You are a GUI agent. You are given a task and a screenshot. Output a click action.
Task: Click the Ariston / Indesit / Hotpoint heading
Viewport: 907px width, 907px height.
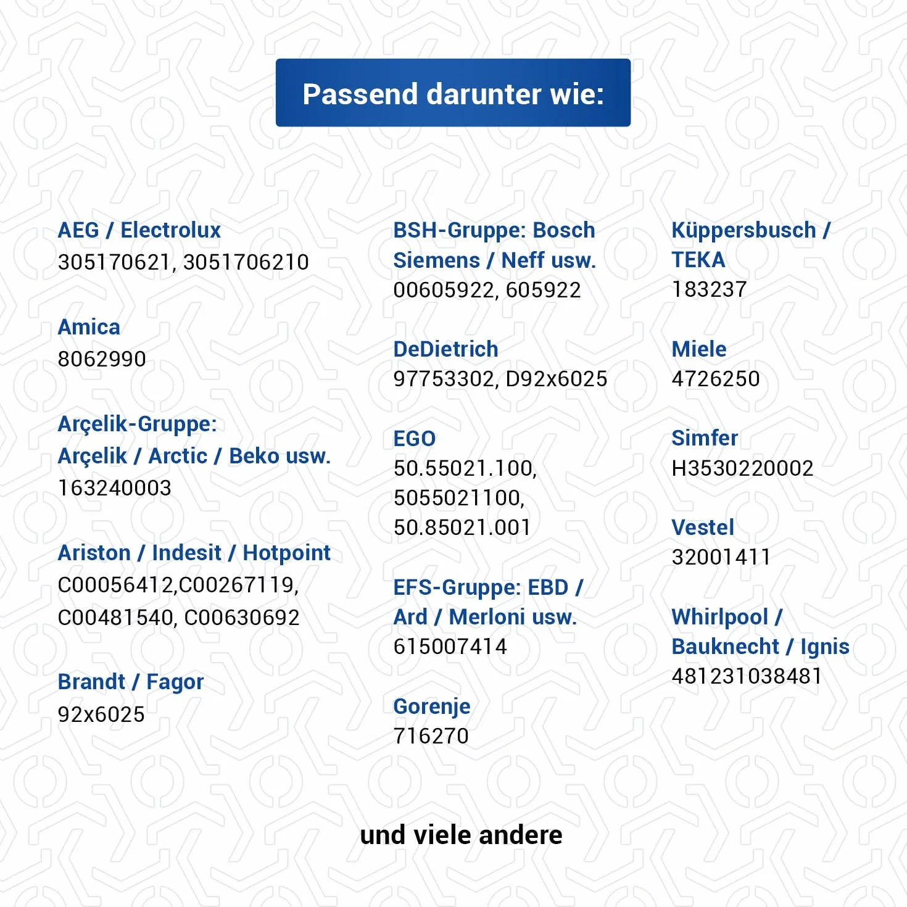coord(194,553)
